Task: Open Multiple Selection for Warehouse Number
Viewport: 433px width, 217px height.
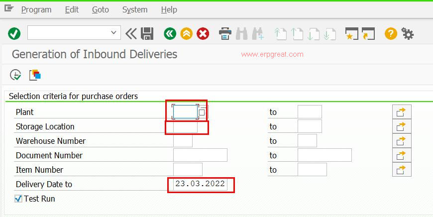Action: coord(402,140)
